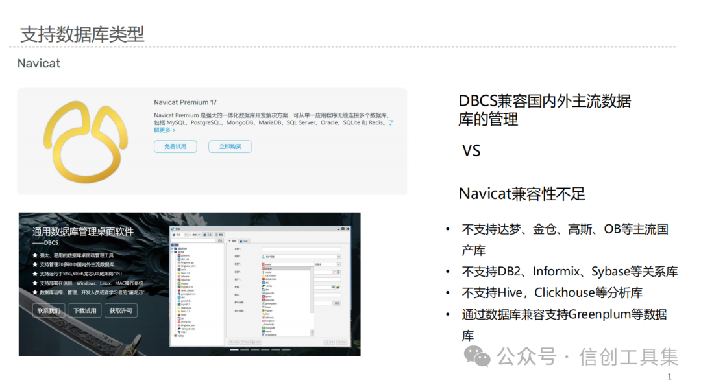Image resolution: width=701 pixels, height=385 pixels.
Task: Open the 了解更多 learn more link
Action: click(x=165, y=130)
